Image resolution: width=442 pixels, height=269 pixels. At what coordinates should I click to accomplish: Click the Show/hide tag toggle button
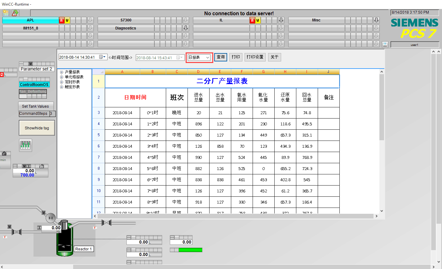[37, 128]
